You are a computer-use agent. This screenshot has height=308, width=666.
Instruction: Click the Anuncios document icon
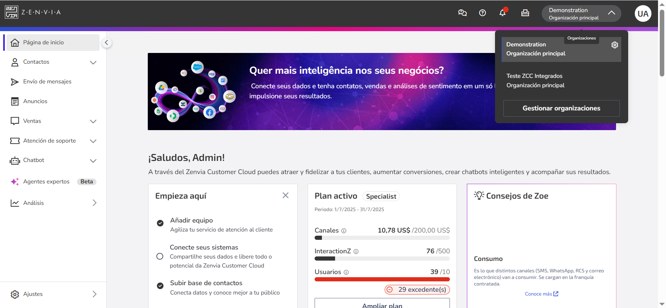(15, 101)
